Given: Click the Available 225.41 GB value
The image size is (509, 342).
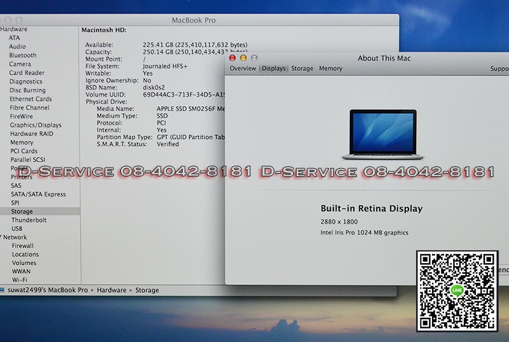Looking at the screenshot, I should [195, 45].
